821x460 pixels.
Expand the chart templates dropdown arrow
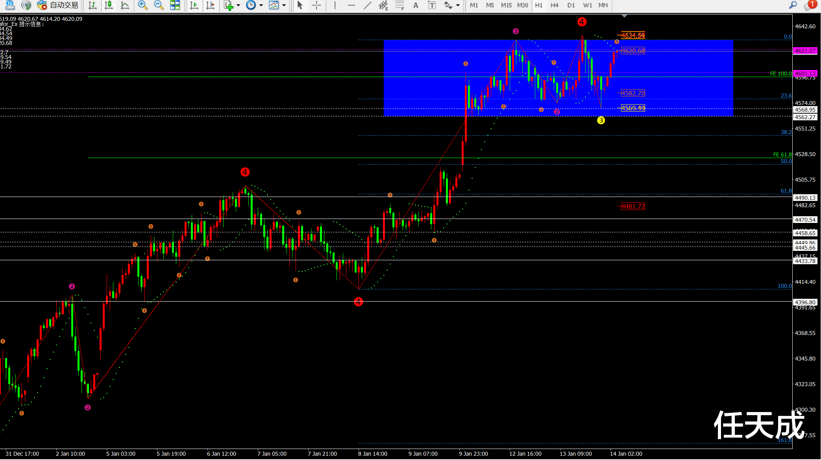tap(284, 6)
